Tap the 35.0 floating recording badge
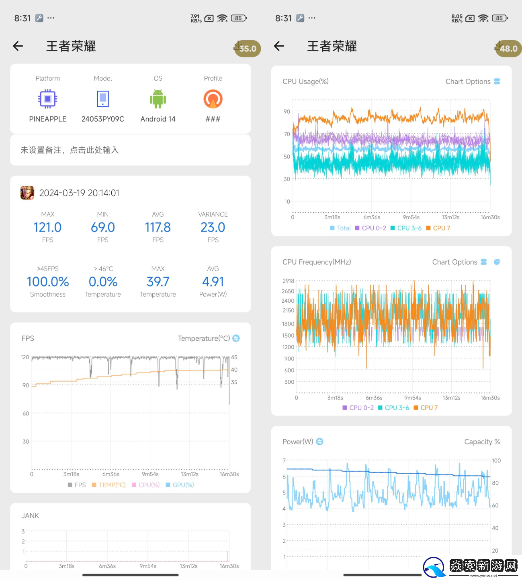 pos(247,49)
